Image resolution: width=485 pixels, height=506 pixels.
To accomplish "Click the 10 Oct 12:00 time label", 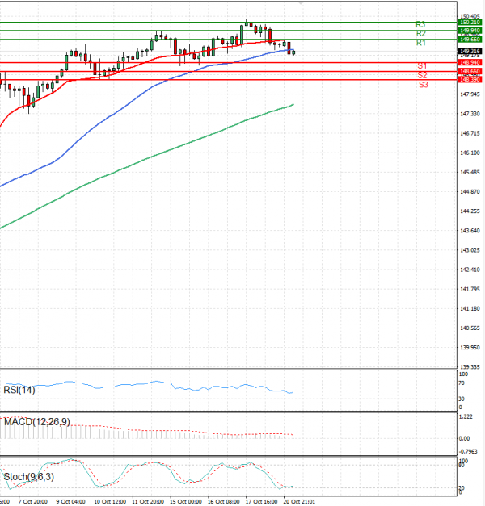I will [110, 502].
